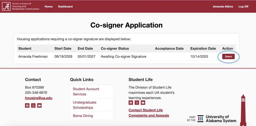Visit Undergraduate Scholarships quick link
This screenshot has height=126, width=256.
coord(84,105)
